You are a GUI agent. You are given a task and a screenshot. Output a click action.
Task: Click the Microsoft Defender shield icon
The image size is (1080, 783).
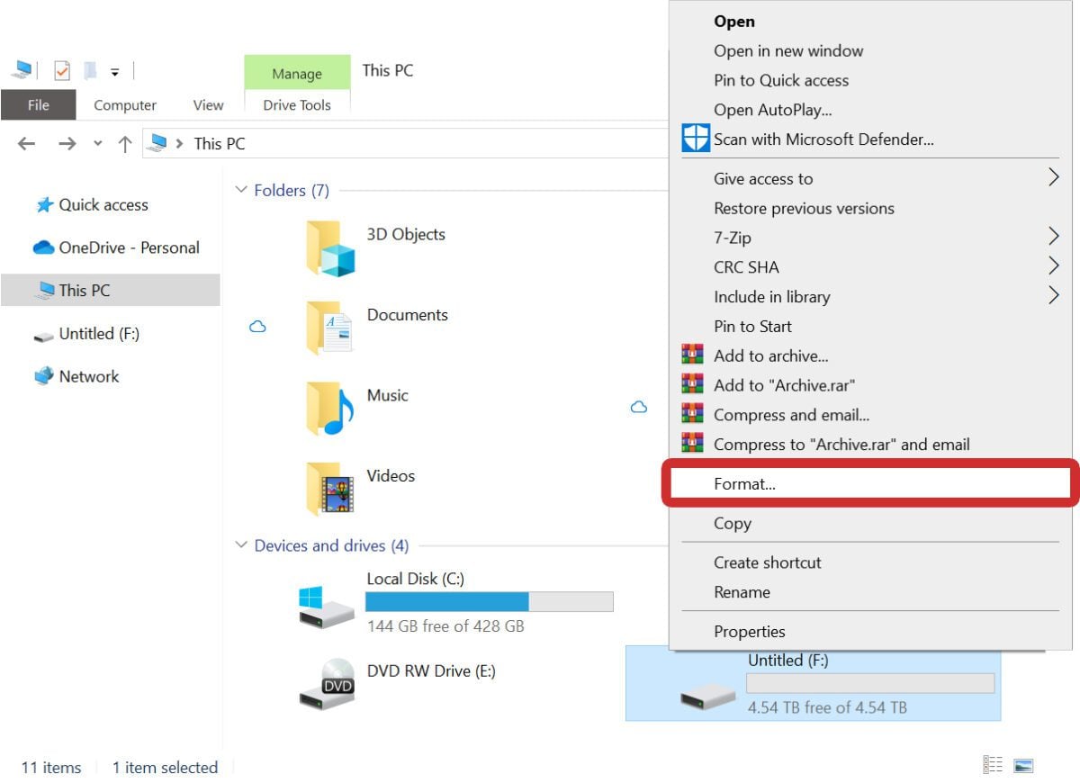tap(695, 139)
